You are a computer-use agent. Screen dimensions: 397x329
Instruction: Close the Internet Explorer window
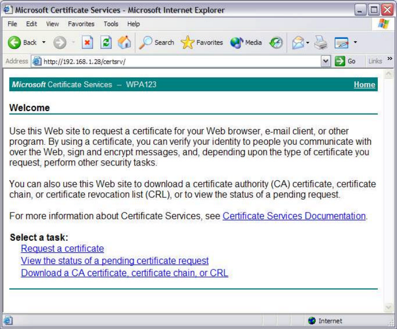click(387, 10)
